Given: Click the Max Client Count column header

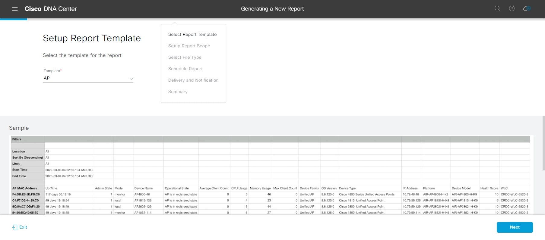Looking at the screenshot, I should tap(285, 188).
